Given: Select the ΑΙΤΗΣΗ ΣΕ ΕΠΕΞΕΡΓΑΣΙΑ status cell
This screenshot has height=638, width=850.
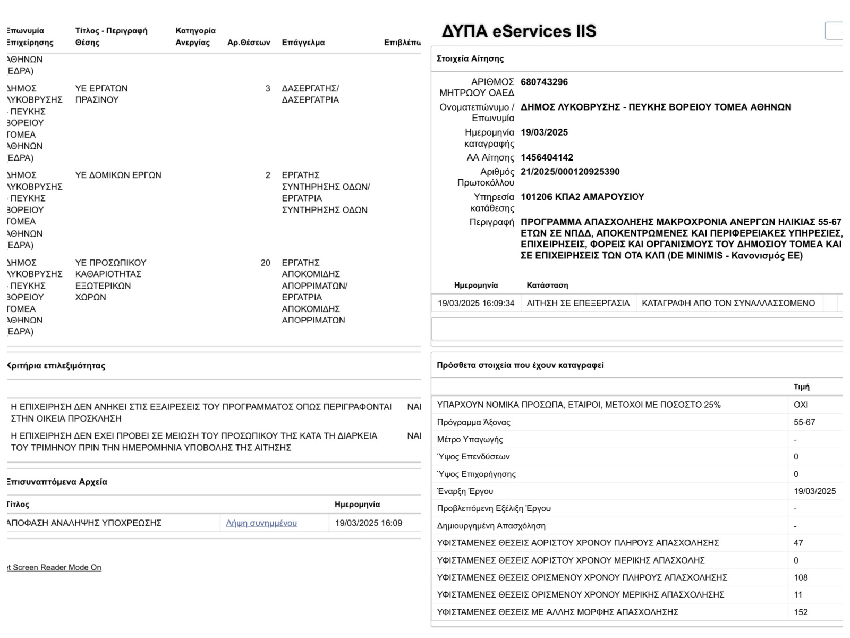Looking at the screenshot, I should pyautogui.click(x=578, y=303).
